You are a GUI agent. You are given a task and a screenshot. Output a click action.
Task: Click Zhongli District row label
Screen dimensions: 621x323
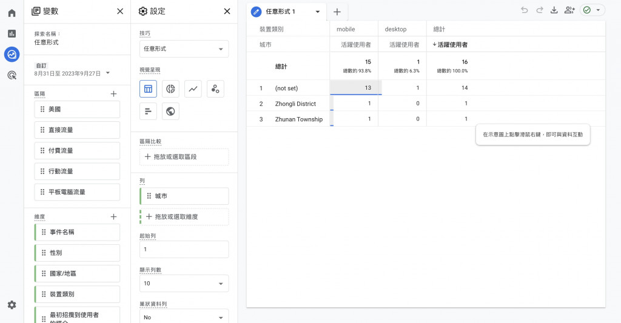click(295, 104)
